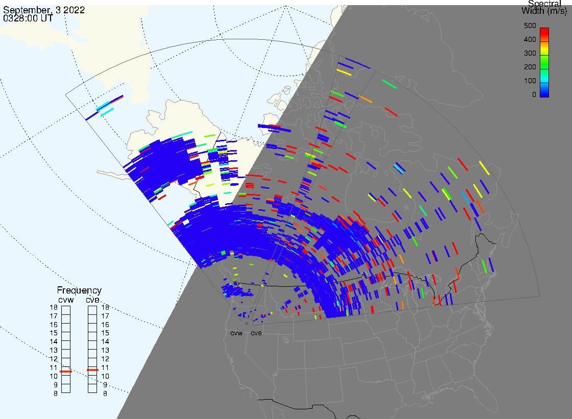Screen dimensions: 572x419
Task: Click the 8 label beside cvw frequency bar
Action: pos(56,394)
